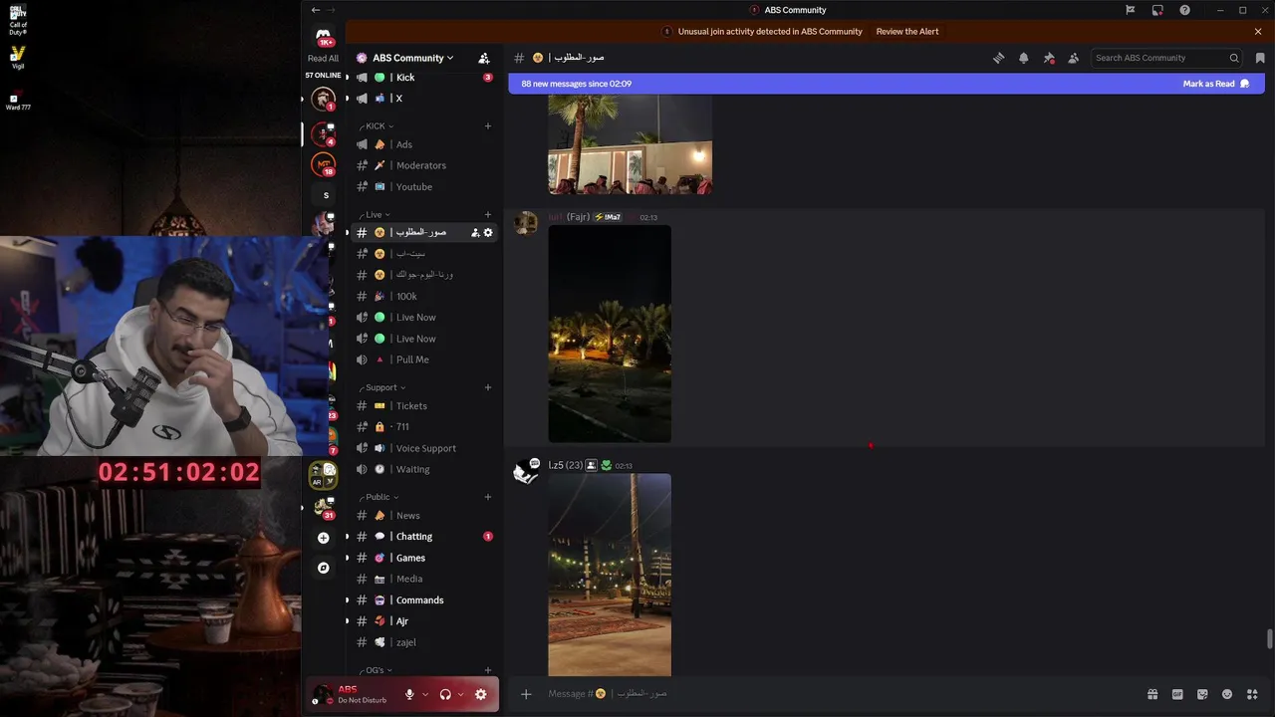Add channel to Support category

pyautogui.click(x=488, y=387)
